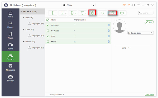
Task: Open the iPhone device dropdown
Action: pos(79,5)
